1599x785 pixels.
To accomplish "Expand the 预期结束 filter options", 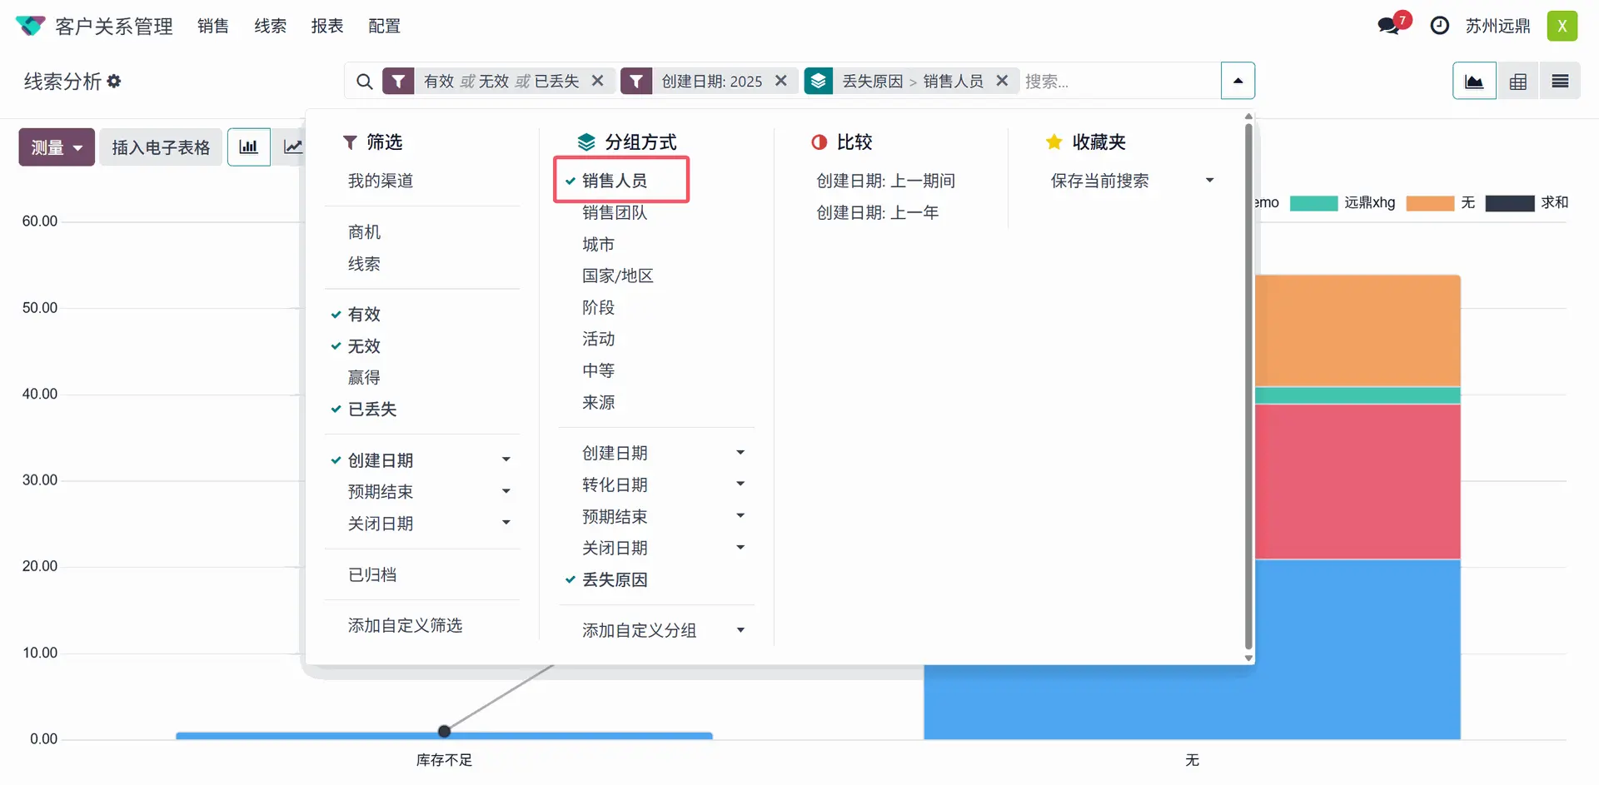I will (506, 491).
